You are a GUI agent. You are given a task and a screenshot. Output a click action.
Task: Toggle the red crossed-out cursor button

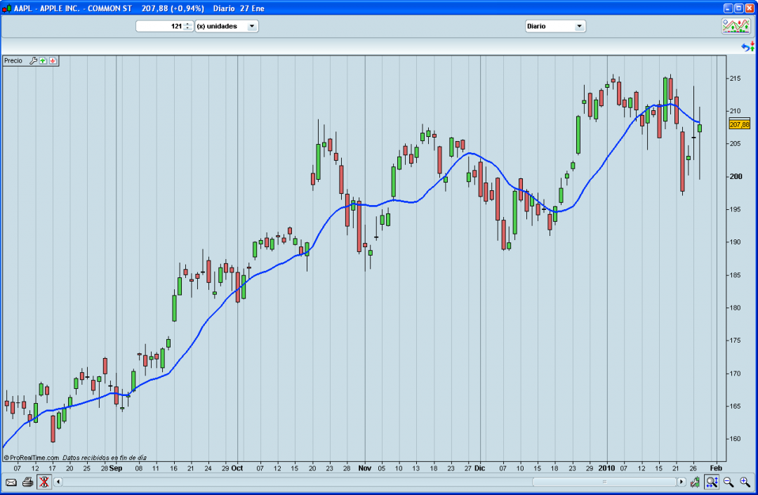tap(44, 482)
